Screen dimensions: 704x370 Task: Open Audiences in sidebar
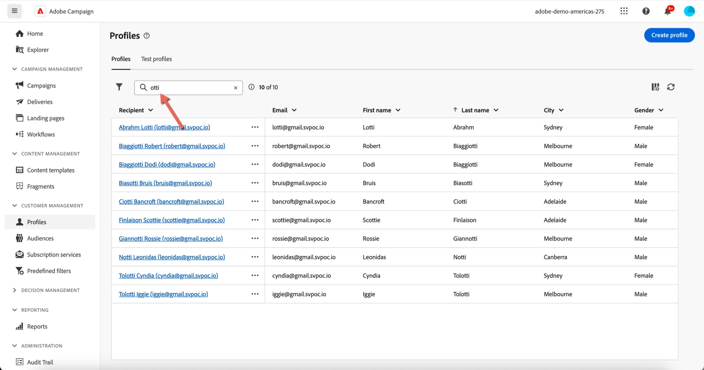(x=40, y=238)
